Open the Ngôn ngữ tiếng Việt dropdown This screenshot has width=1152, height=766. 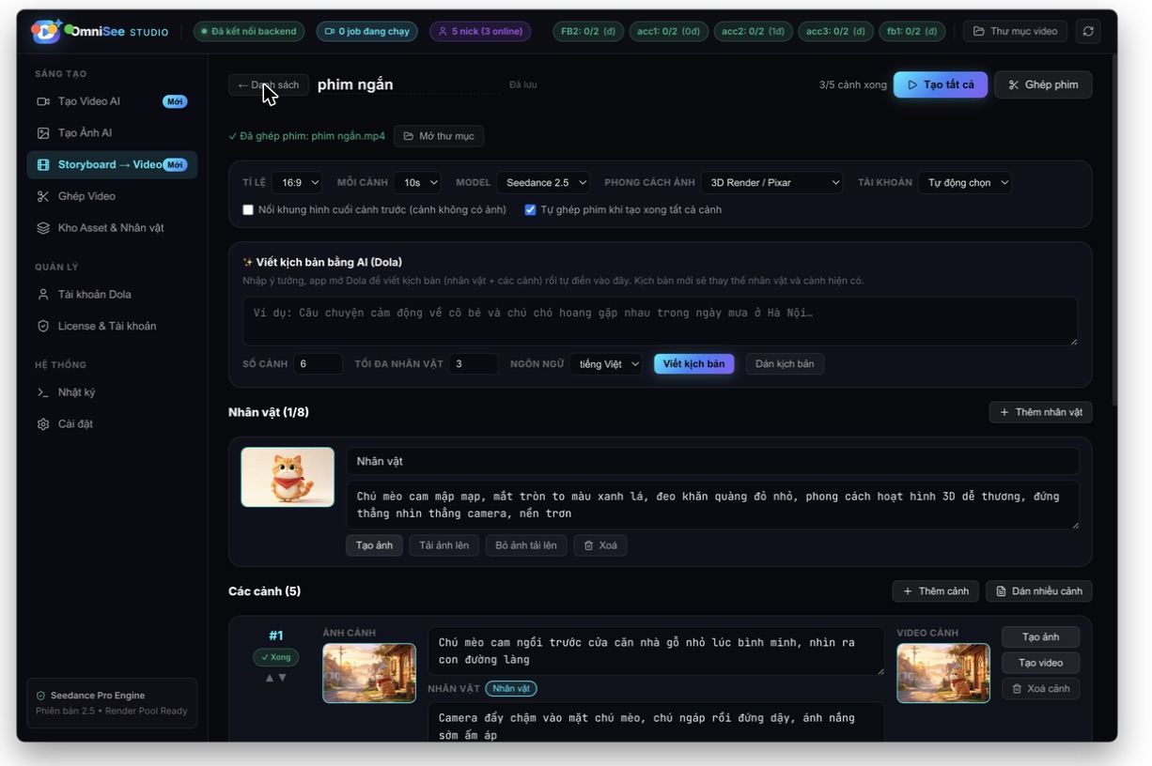tap(606, 364)
